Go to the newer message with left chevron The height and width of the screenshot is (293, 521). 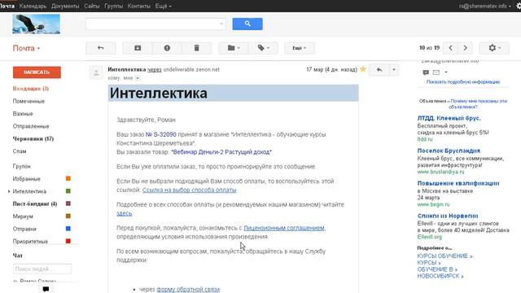(450, 48)
